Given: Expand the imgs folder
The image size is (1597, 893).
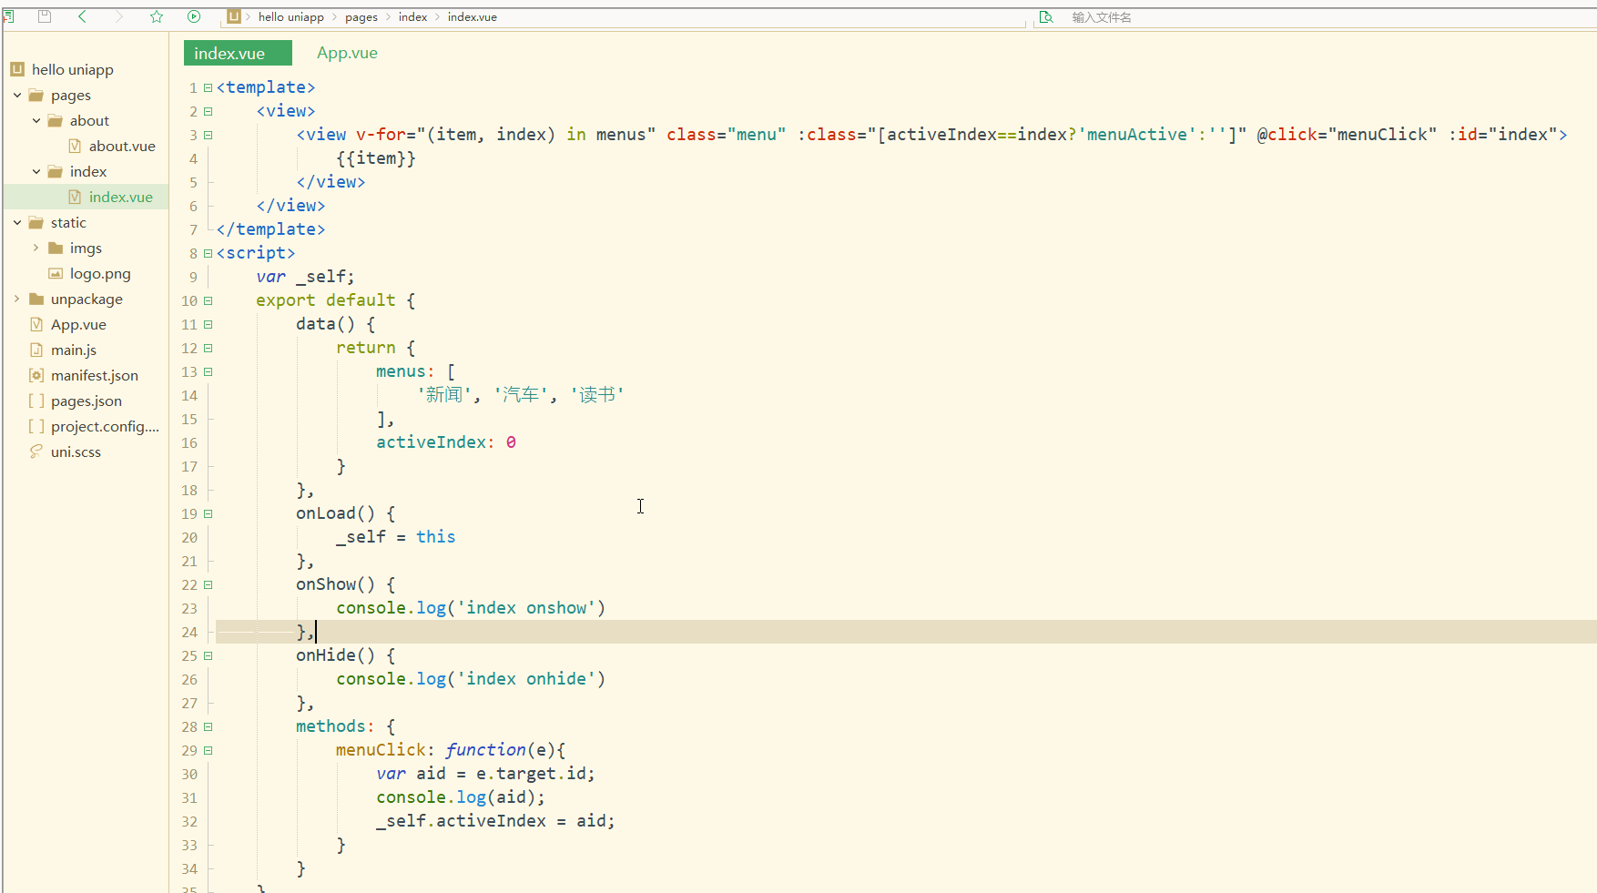Looking at the screenshot, I should tap(36, 248).
